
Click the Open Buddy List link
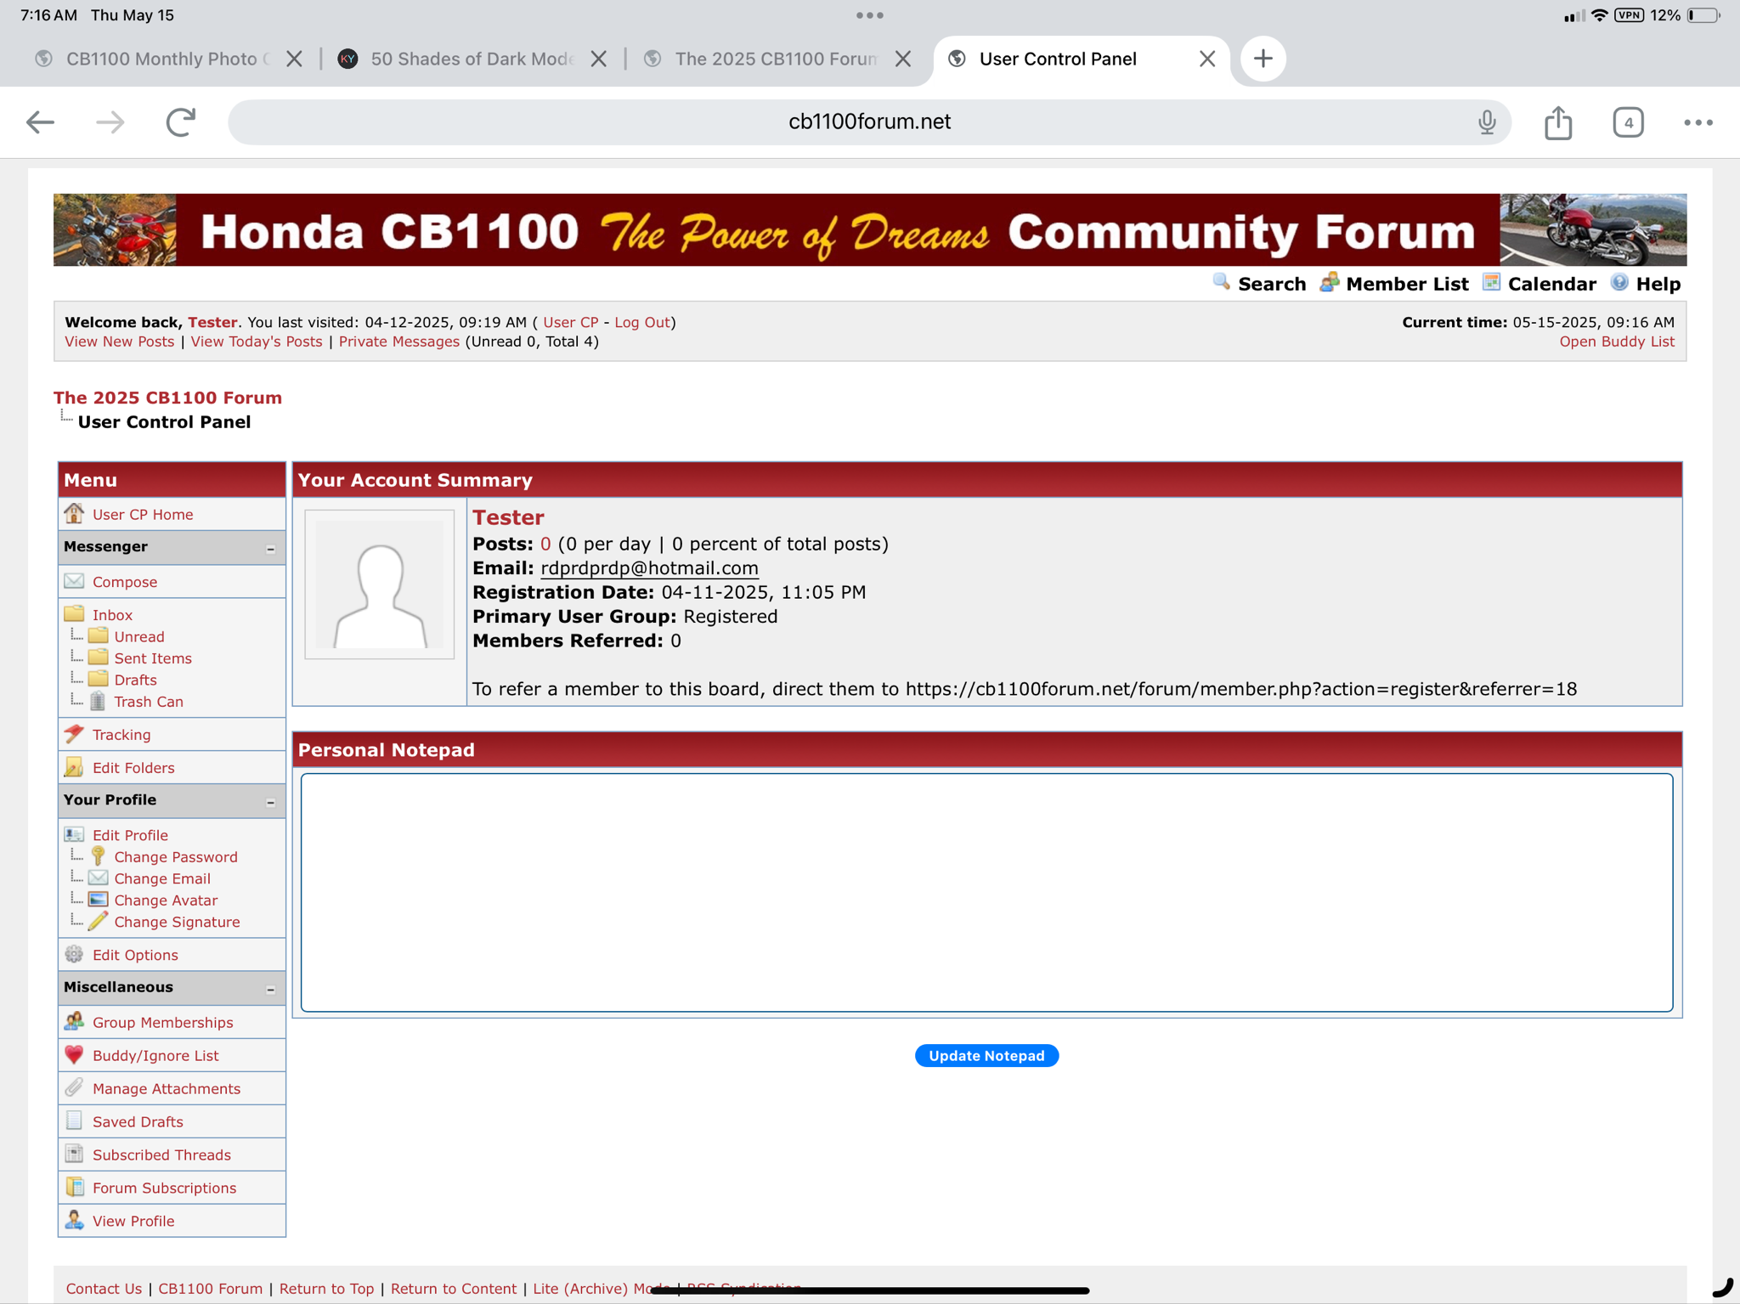(x=1616, y=342)
